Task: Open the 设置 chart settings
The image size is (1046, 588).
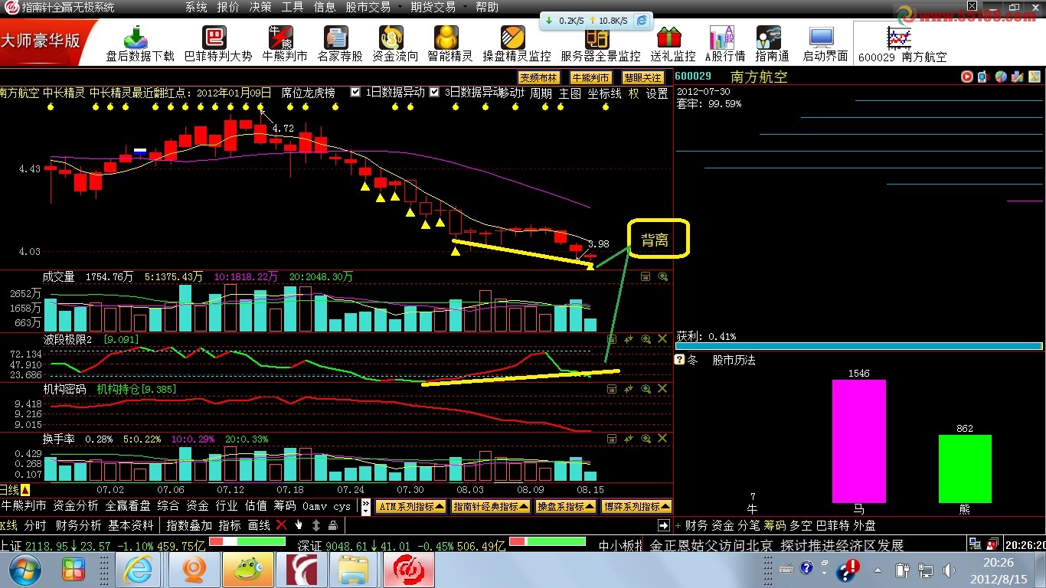Action: point(657,93)
